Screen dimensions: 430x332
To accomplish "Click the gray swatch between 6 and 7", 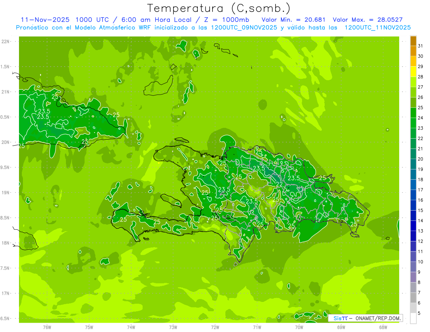I will tap(413, 298).
